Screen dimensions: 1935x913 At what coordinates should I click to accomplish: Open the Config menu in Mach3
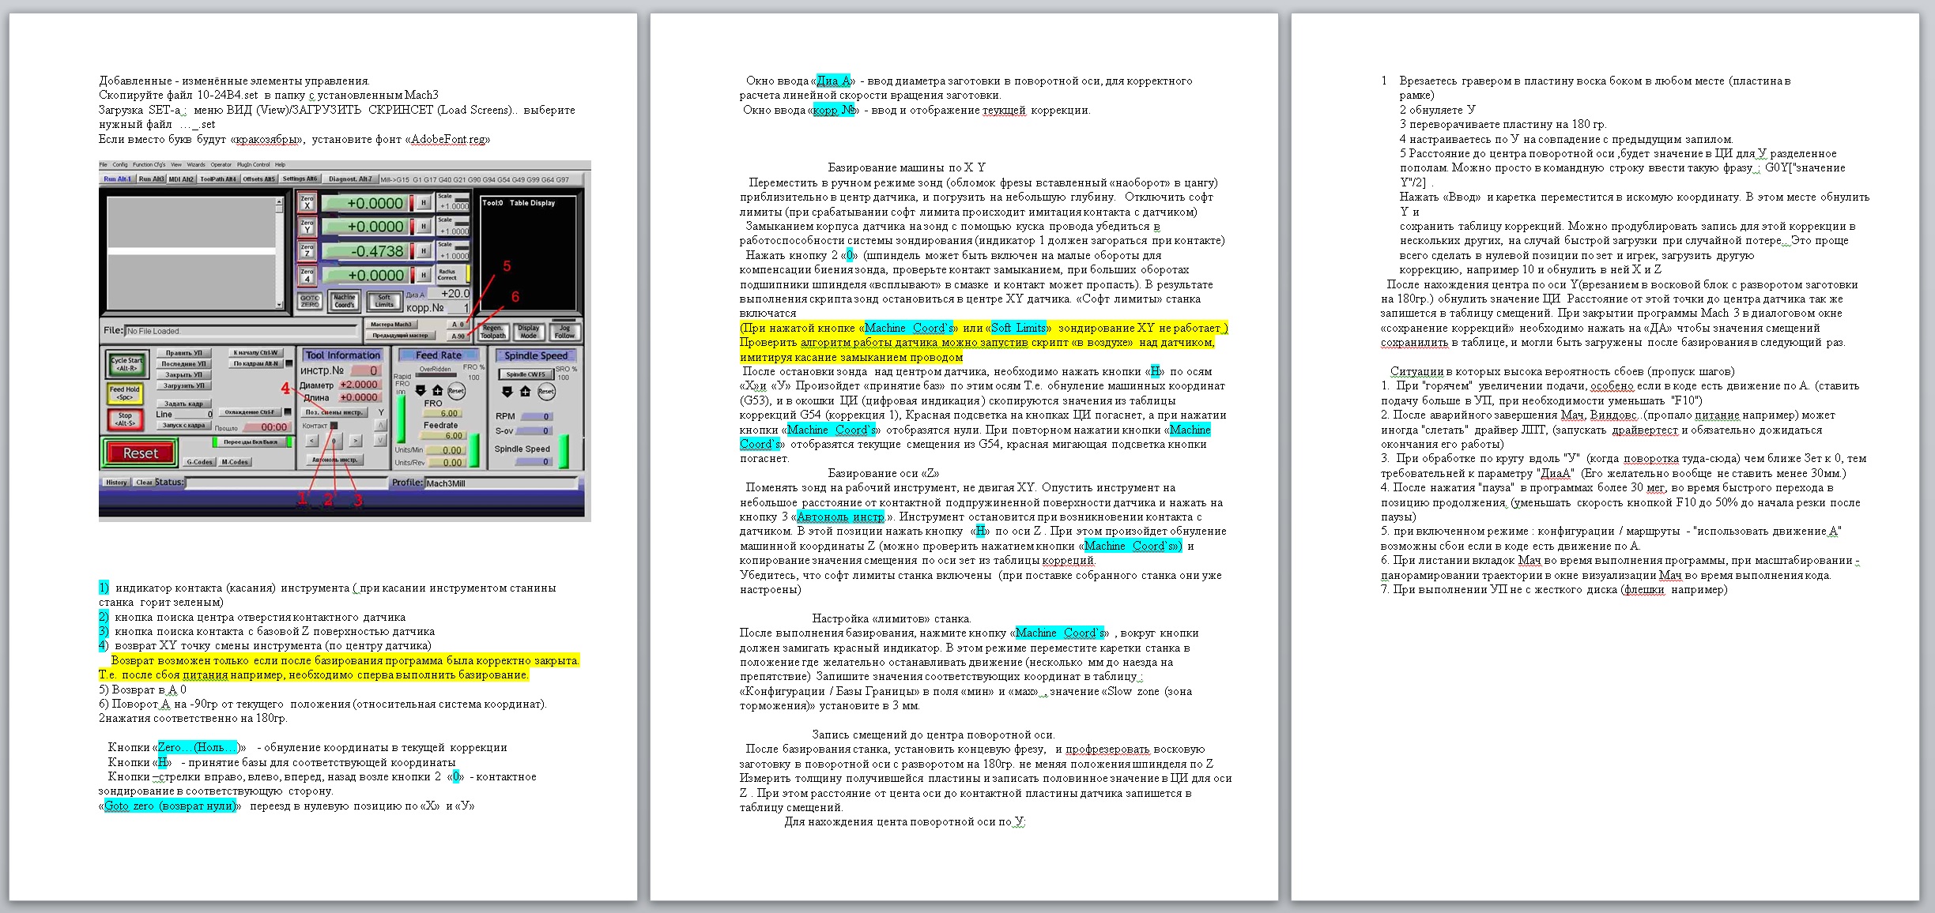pyautogui.click(x=119, y=165)
